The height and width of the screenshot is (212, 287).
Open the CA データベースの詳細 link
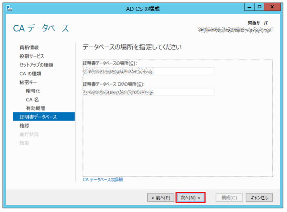tap(103, 180)
